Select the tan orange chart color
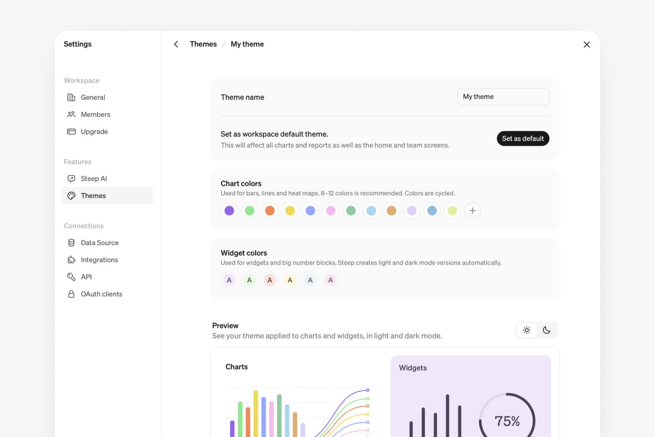The width and height of the screenshot is (655, 437). click(x=392, y=211)
